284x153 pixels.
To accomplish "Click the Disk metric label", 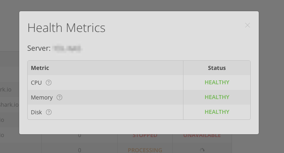I will pyautogui.click(x=36, y=112).
